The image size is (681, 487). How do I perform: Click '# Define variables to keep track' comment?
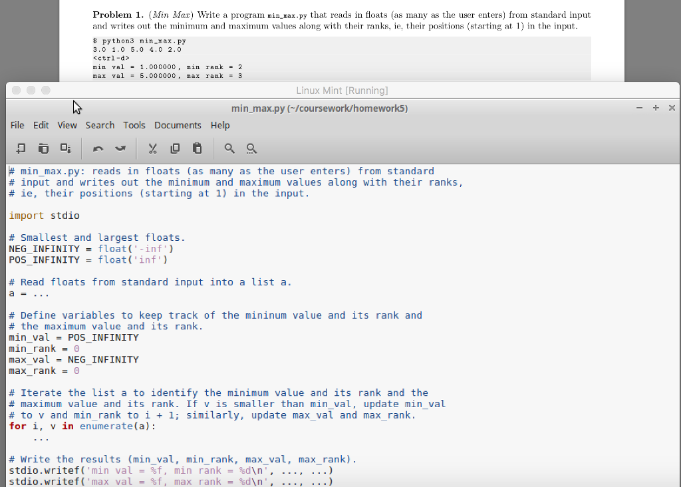click(215, 315)
